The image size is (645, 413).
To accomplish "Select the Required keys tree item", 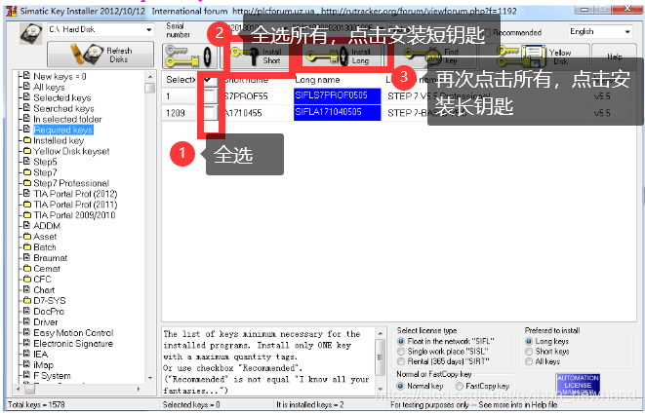I will [x=62, y=130].
